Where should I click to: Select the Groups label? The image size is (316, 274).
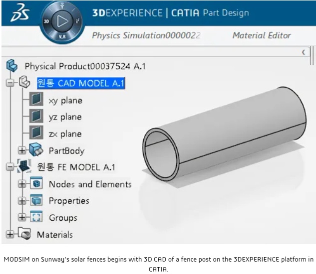click(63, 218)
